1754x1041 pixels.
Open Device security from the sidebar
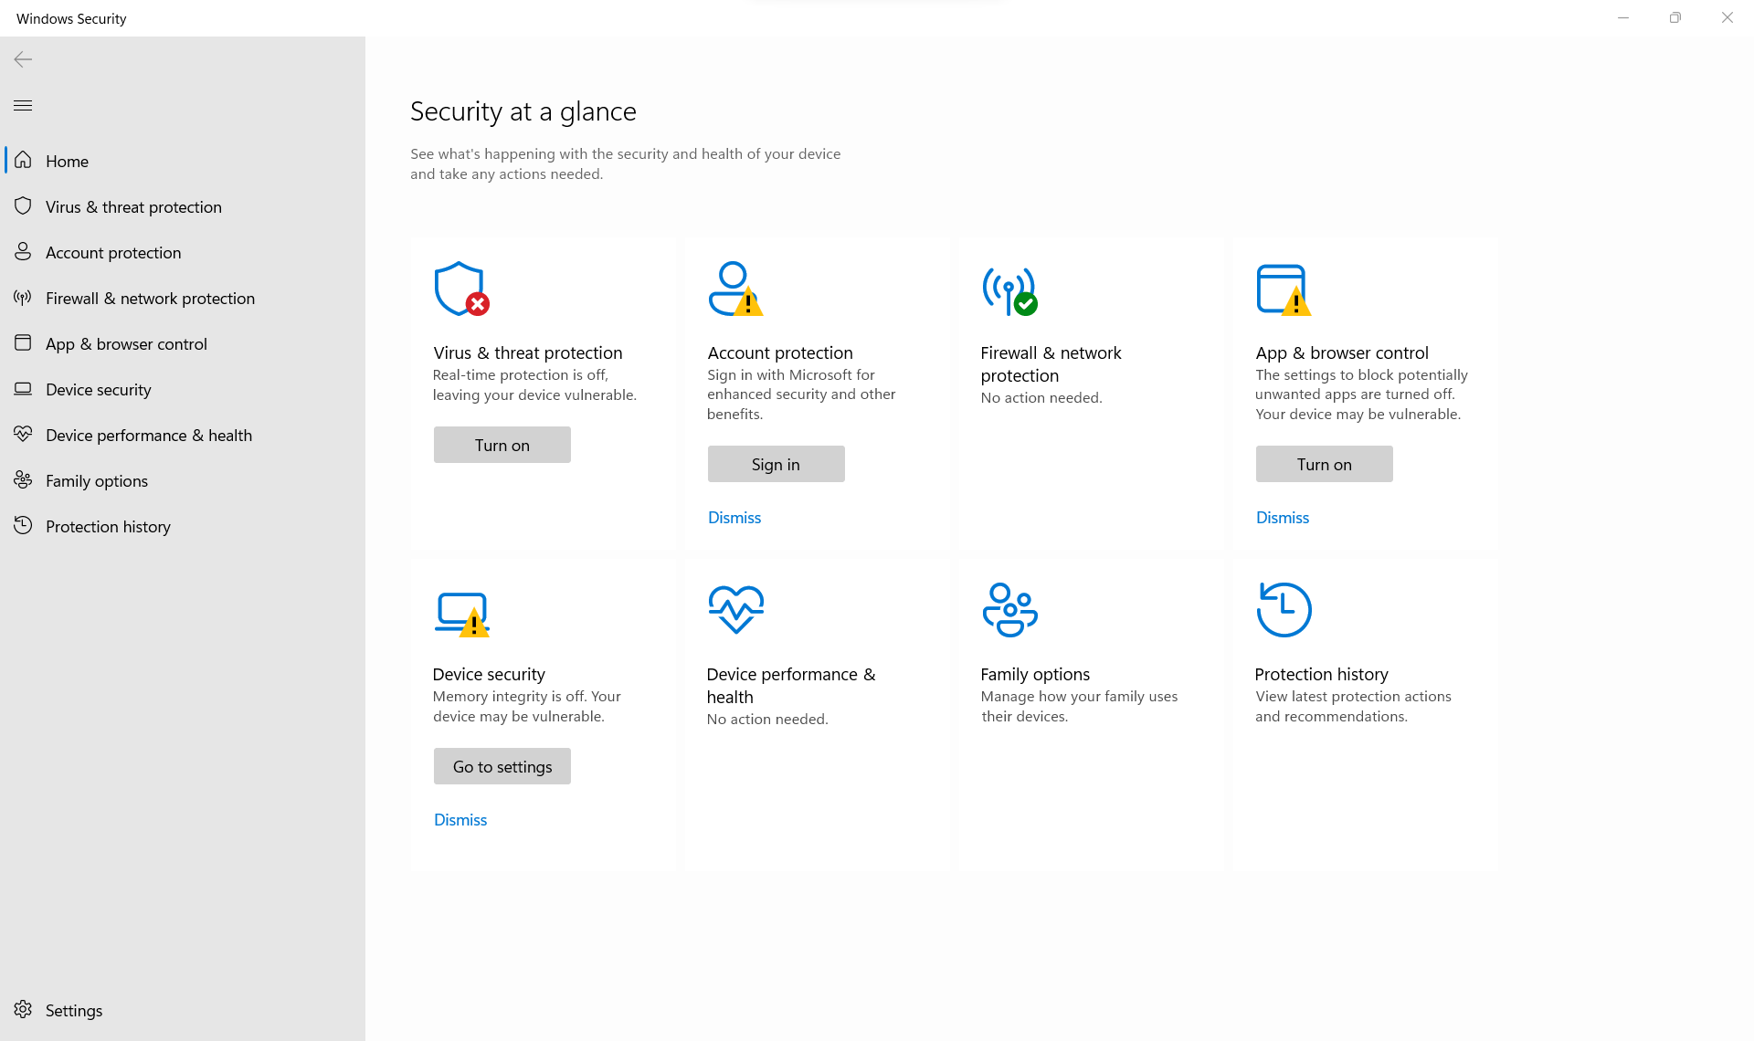coord(183,389)
